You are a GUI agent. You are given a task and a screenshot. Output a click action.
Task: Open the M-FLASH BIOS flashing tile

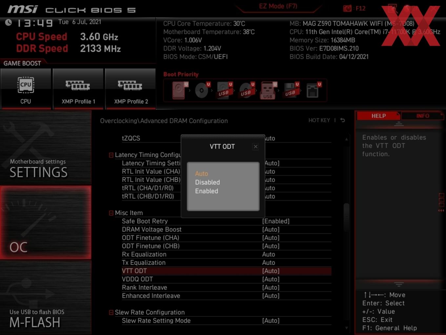click(46, 298)
